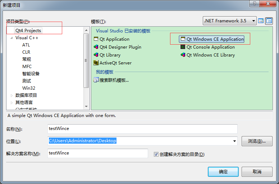Click the Qt Console Application icon
The width and height of the screenshot is (279, 184).
coord(183,47)
